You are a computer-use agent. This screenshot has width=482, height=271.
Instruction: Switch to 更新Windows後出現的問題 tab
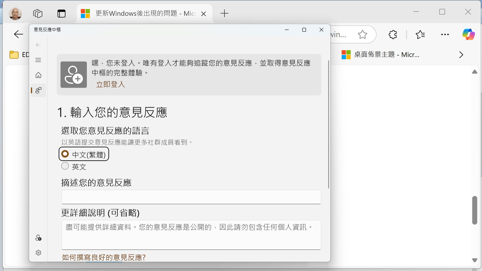141,13
